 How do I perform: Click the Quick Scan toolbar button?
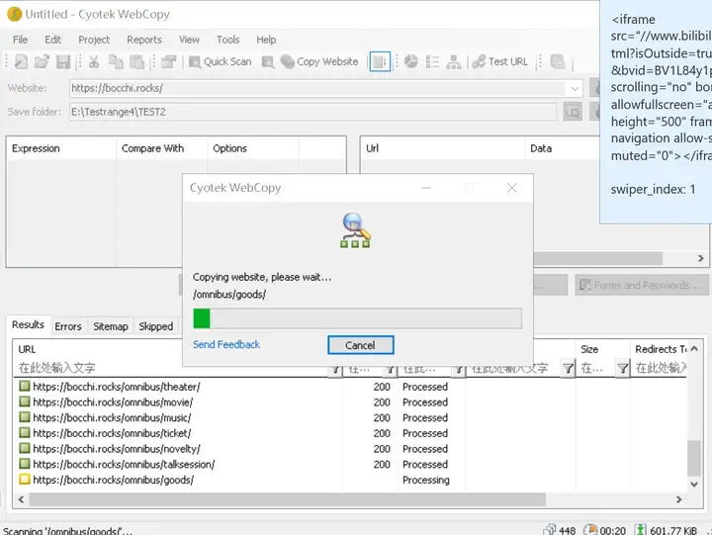click(221, 61)
